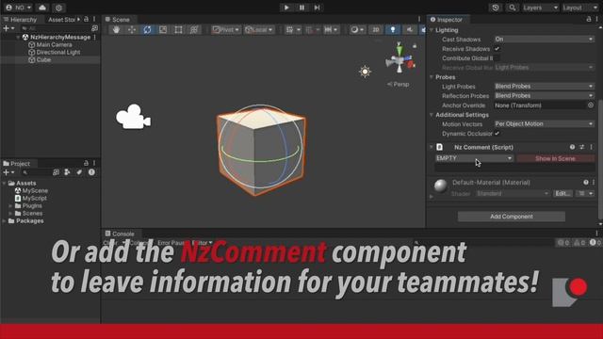The image size is (603, 339).
Task: Select the combined Transform tool
Action: point(194,29)
